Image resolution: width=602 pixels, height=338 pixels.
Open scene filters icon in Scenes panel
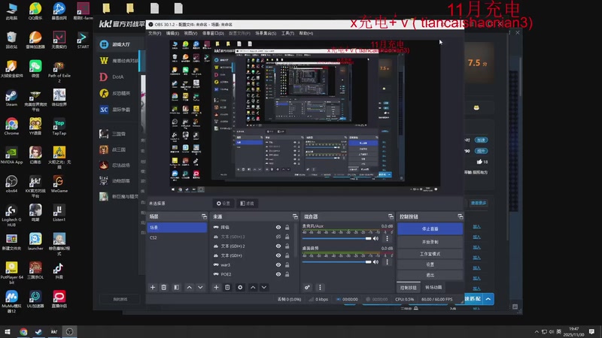tap(176, 288)
